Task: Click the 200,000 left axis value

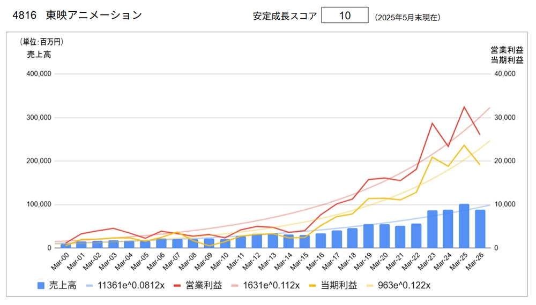Action: click(39, 161)
